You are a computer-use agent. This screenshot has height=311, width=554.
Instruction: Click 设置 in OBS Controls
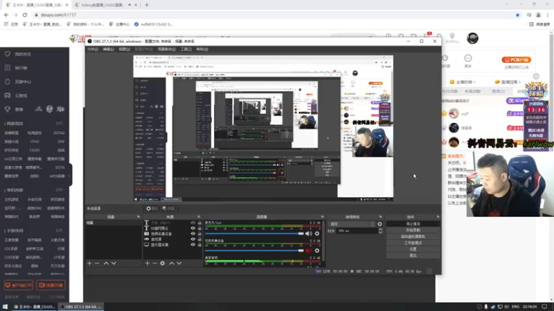pos(413,249)
